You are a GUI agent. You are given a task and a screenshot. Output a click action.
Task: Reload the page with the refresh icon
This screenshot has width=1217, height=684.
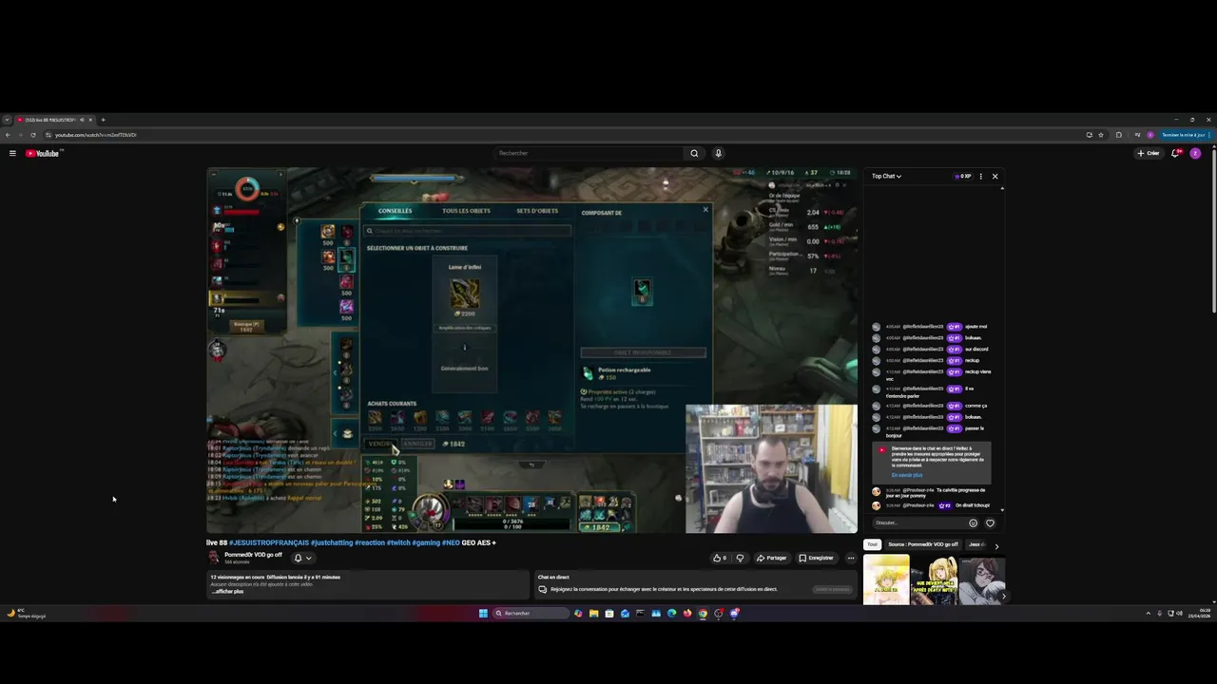(x=33, y=135)
